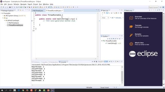165x92 pixels.
Task: Toggle Focus on Workweek in Task List
Action: 112,13
